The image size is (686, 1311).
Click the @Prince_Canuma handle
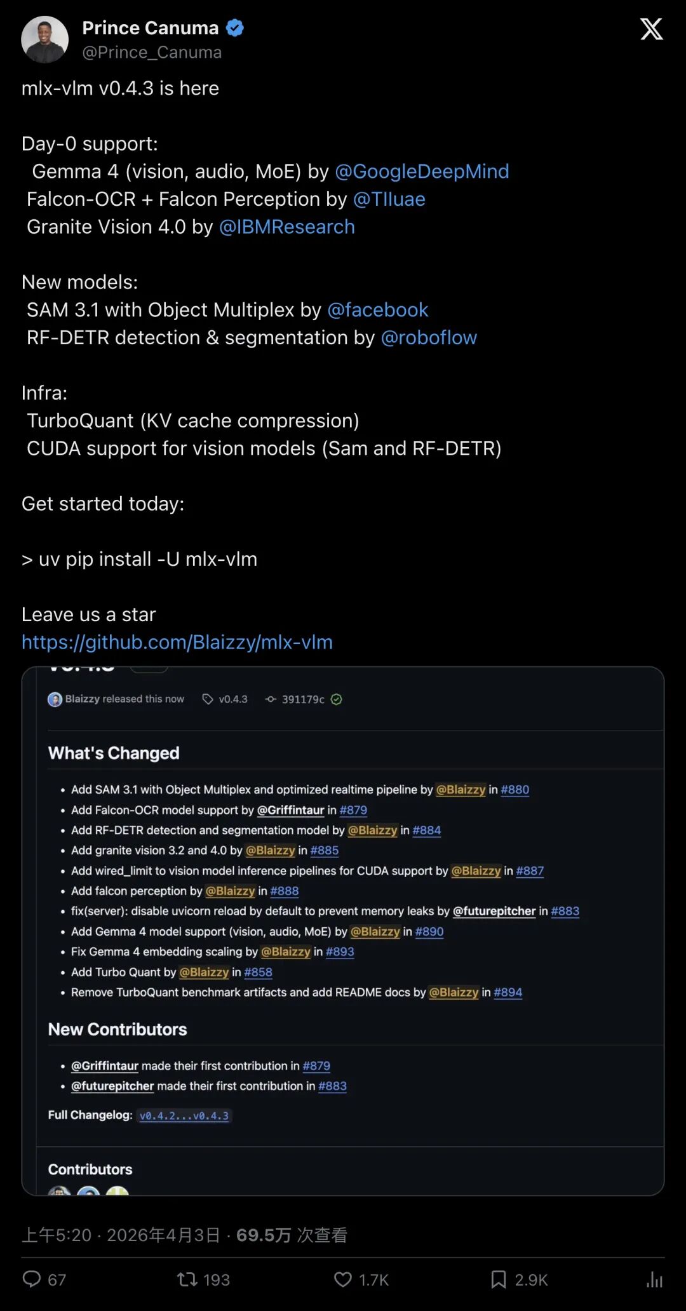tap(152, 53)
